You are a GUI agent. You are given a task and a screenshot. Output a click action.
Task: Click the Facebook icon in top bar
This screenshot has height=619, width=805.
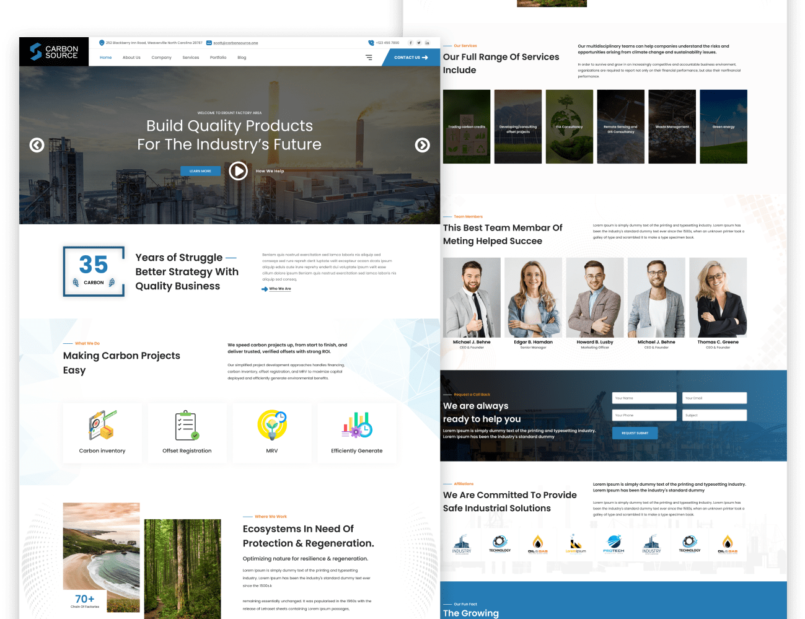[x=410, y=43]
